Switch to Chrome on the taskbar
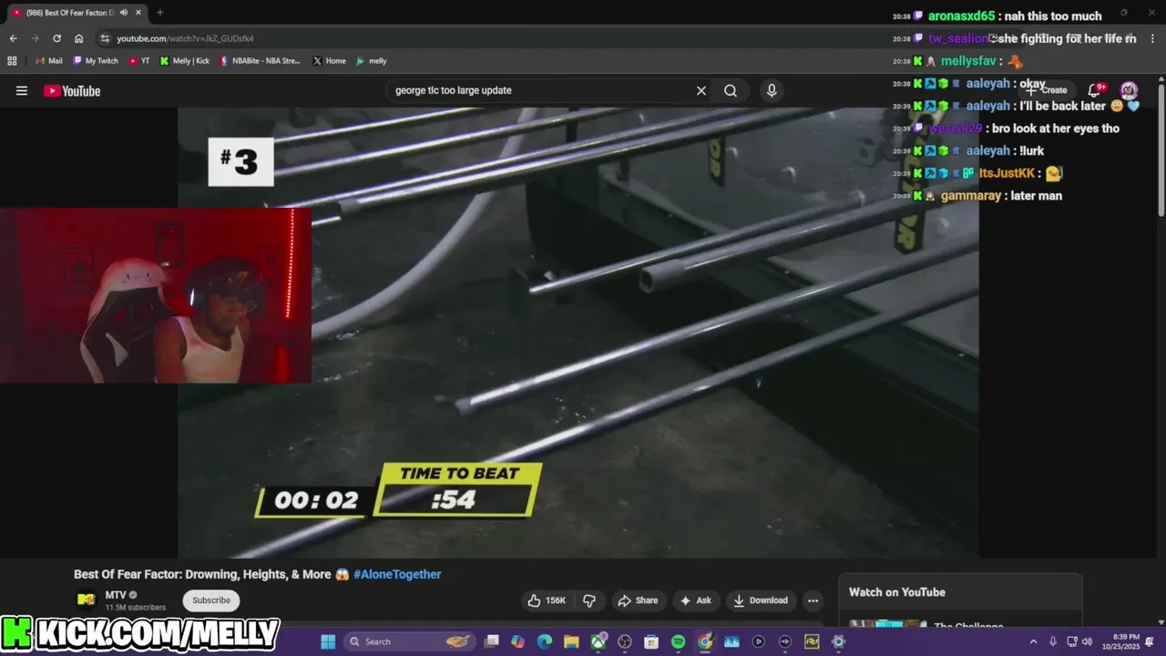1166x656 pixels. 705,641
